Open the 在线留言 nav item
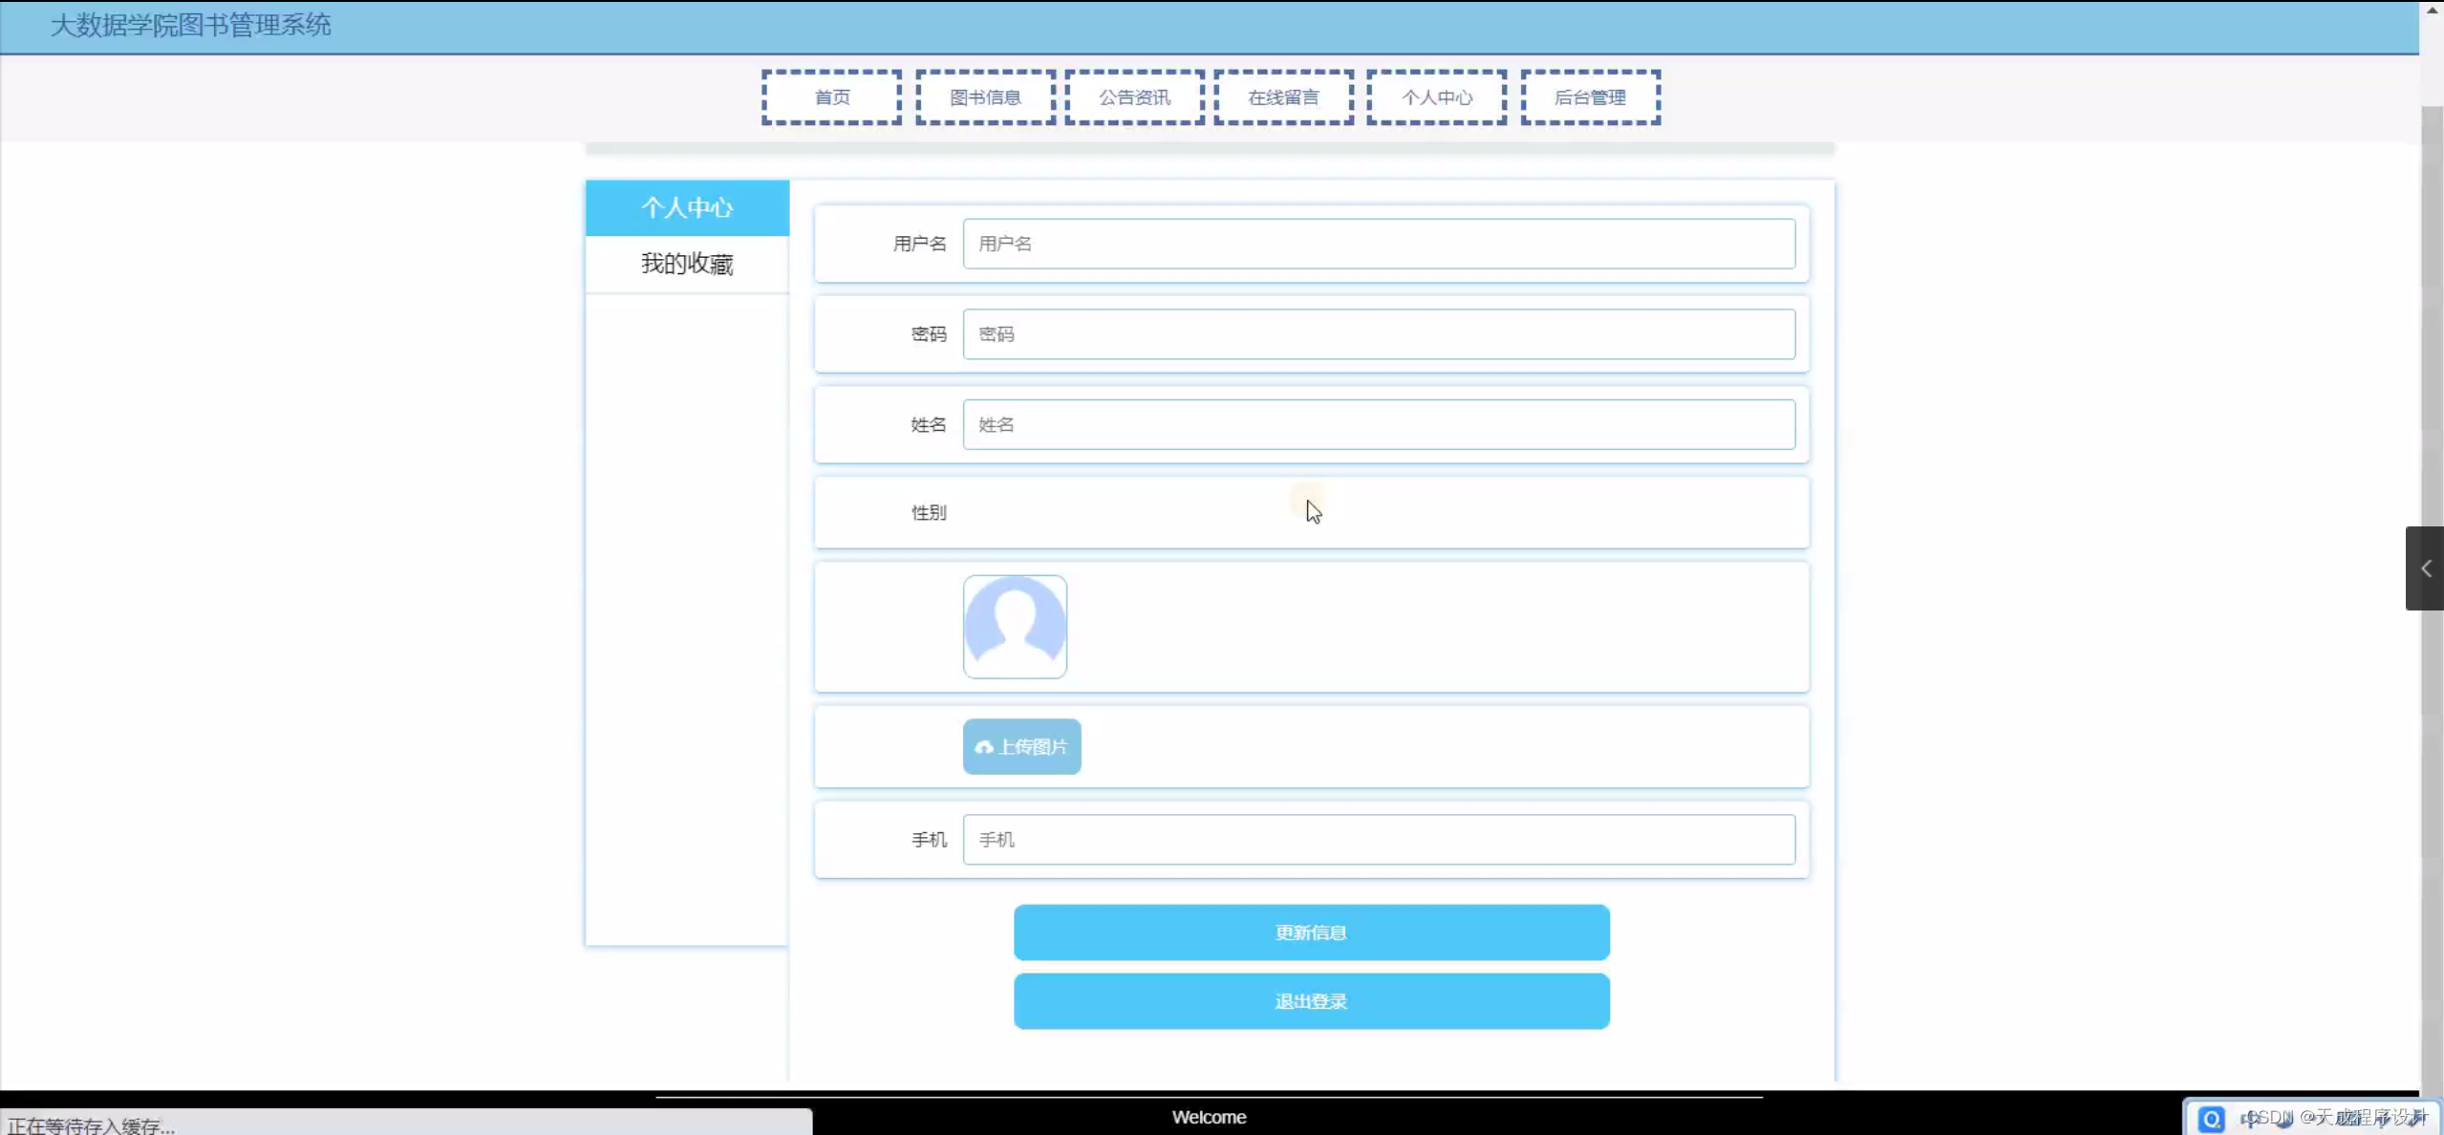The width and height of the screenshot is (2444, 1135). pos(1283,97)
